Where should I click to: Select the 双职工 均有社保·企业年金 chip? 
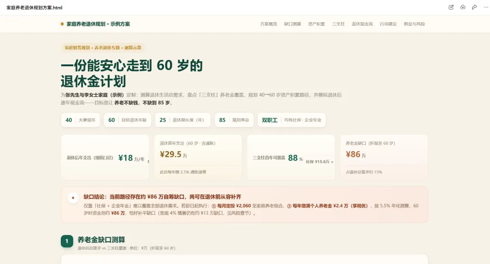tap(292, 120)
